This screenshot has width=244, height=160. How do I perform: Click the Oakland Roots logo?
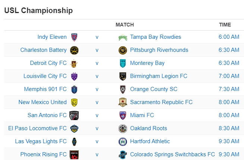click(123, 129)
